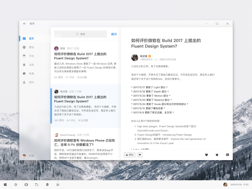Viewport: 252px width, 189px height.
Task: Click 知乎 title in window header
Action: click(x=32, y=24)
